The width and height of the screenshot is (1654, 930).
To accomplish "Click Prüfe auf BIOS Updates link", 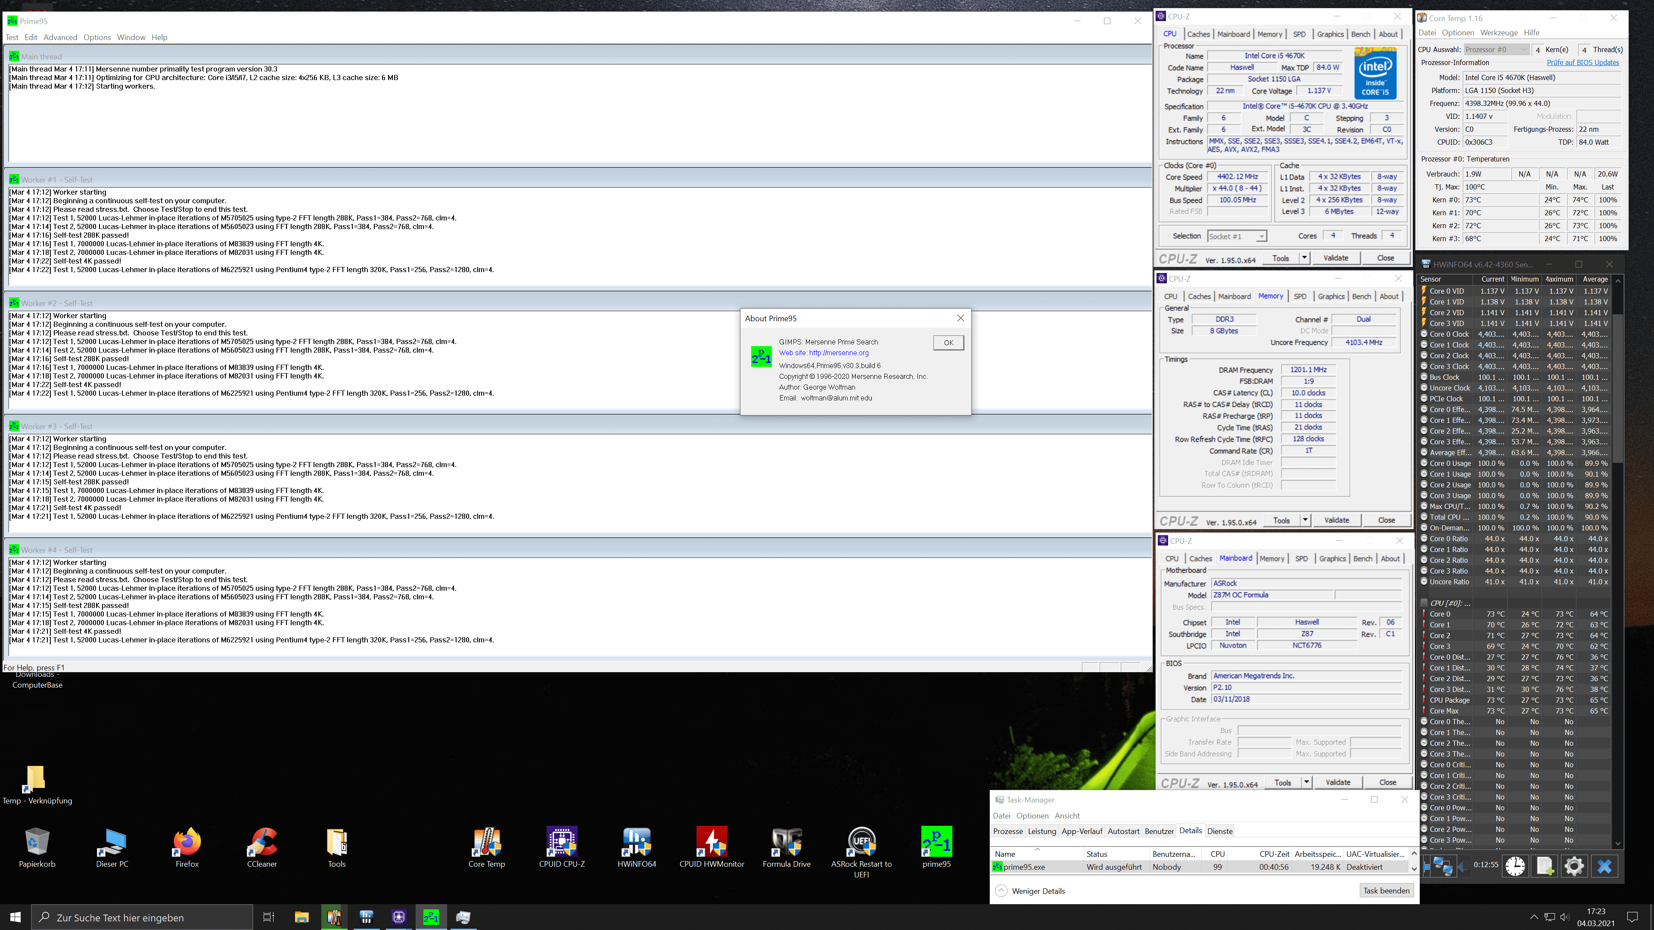I will click(1583, 63).
